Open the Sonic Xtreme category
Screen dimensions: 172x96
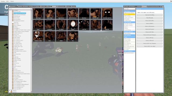tap(17, 75)
